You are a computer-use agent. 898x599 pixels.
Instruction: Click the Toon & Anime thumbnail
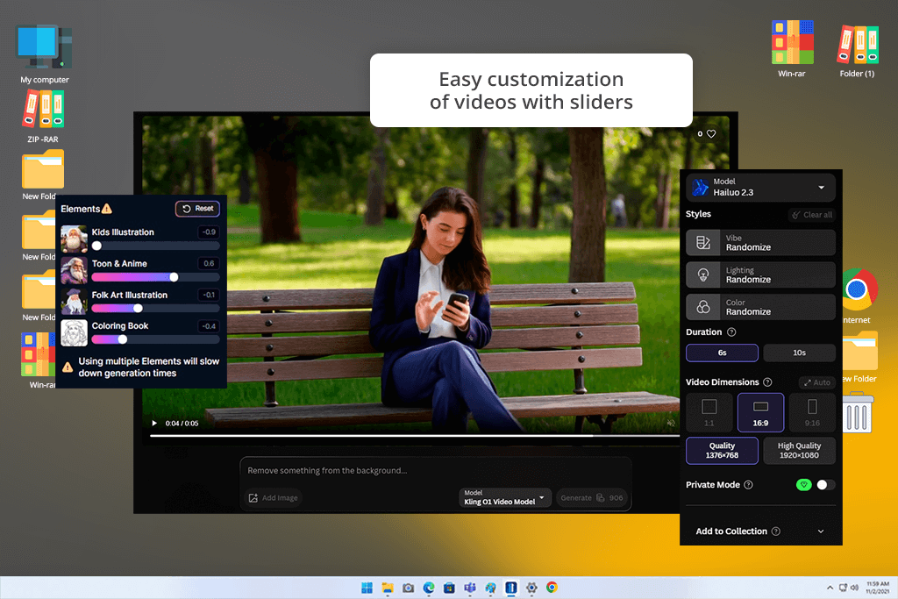point(74,270)
